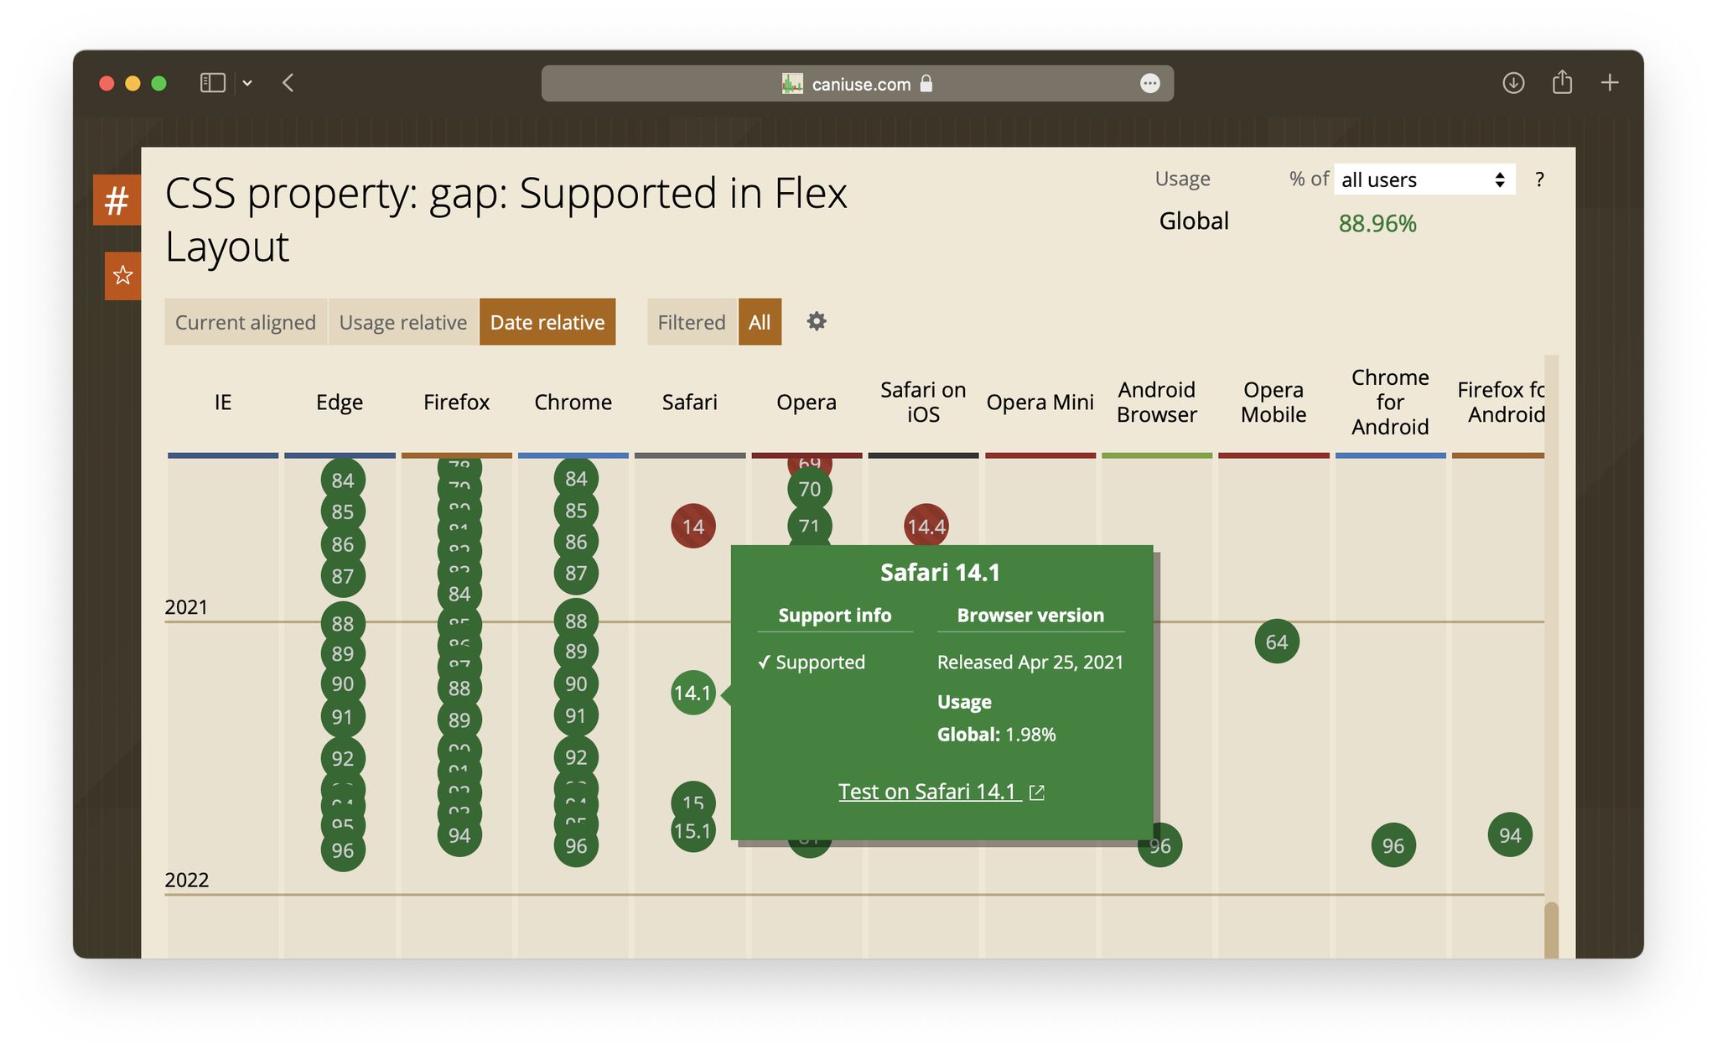Click the address bar ellipsis icon

click(x=1149, y=83)
